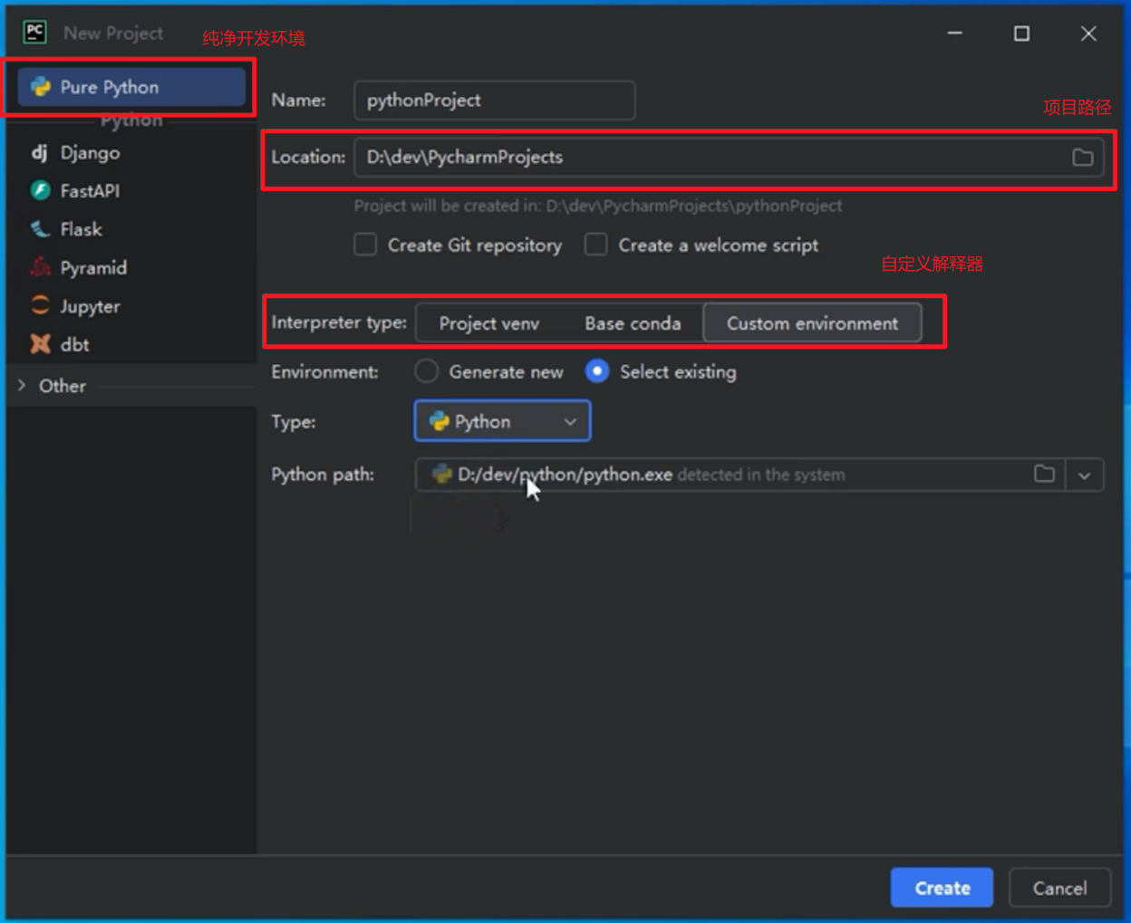Click the Cancel button
Screen dimensions: 1131x923
1059,888
